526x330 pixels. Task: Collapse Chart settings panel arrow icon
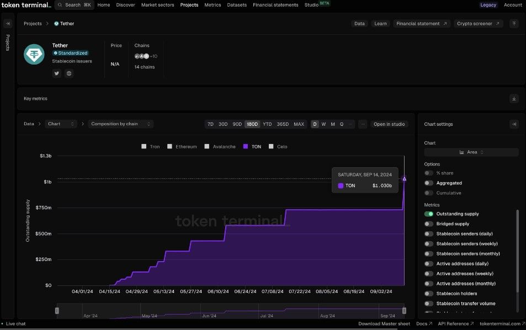(514, 124)
